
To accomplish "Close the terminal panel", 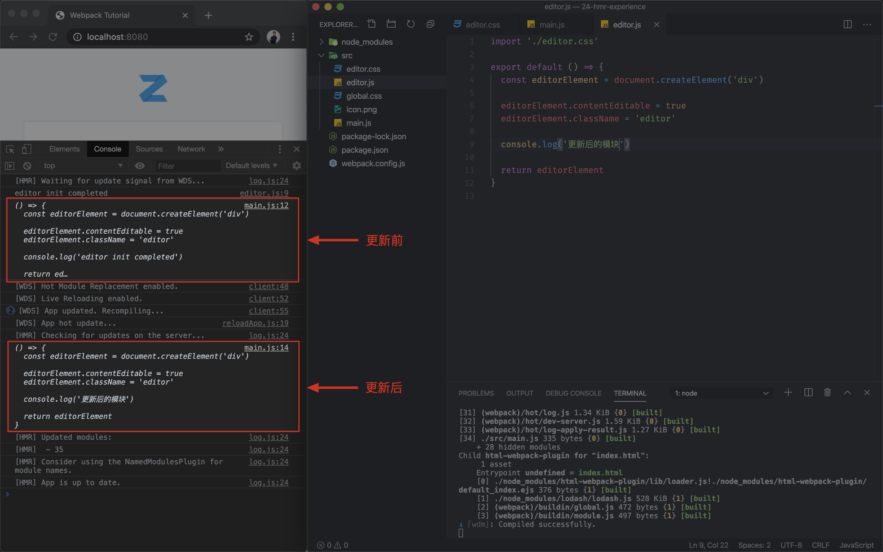I will pos(867,393).
